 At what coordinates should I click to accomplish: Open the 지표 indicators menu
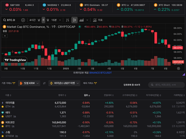(98, 20)
